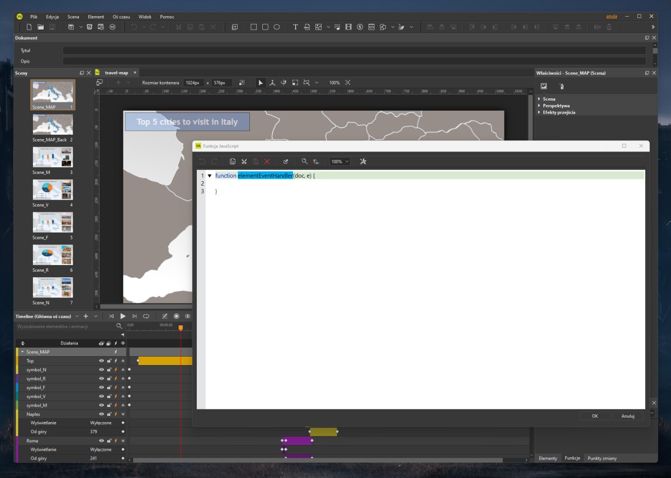Hide the symbol_N layer with eye icon
This screenshot has height=478, width=671.
(101, 370)
